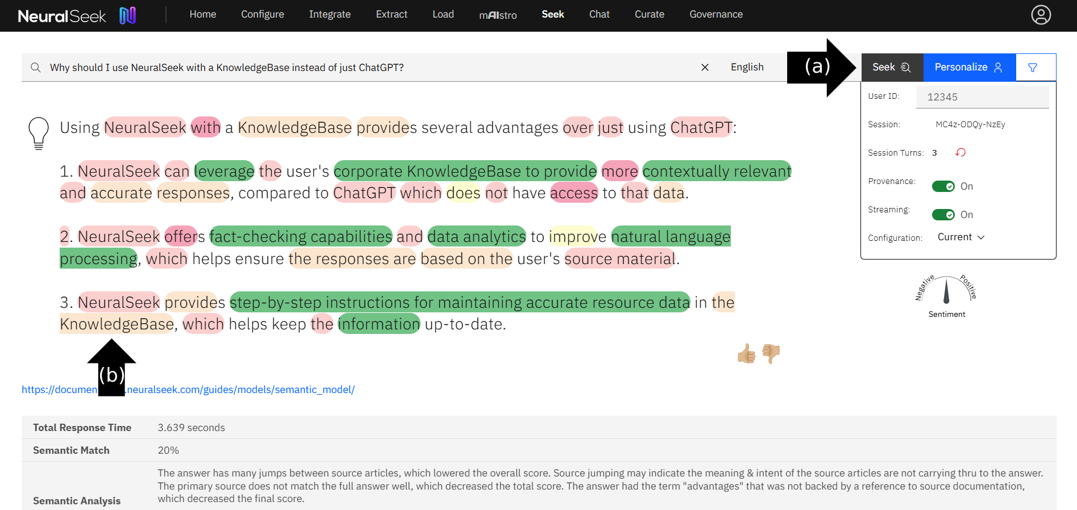Open the filter funnel icon
The width and height of the screenshot is (1077, 510).
coord(1033,68)
